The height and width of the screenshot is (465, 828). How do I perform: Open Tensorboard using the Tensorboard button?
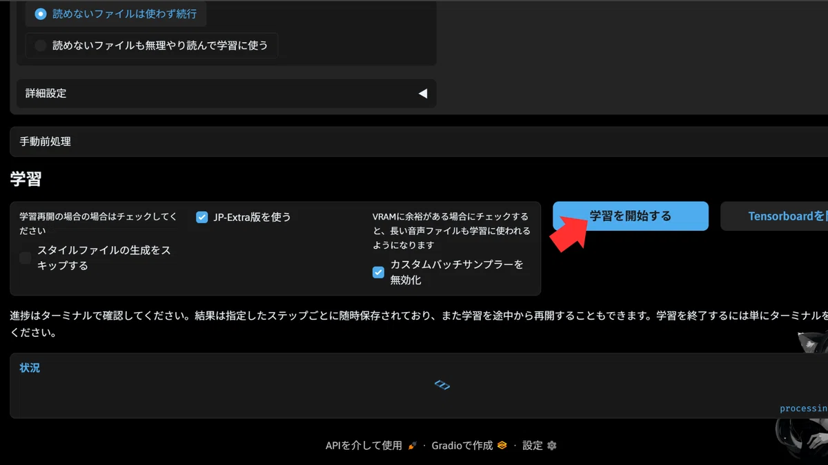774,216
